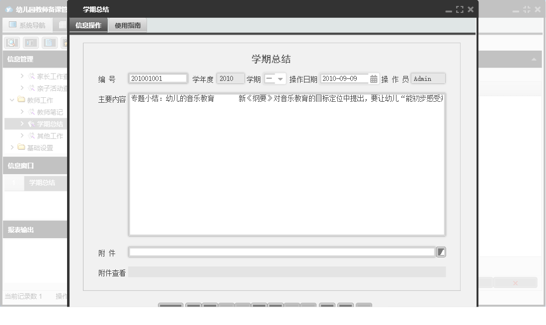Screen dimensions: 546x325
Task: Click the 学期总结 wand icon in the tree
Action: 31,124
